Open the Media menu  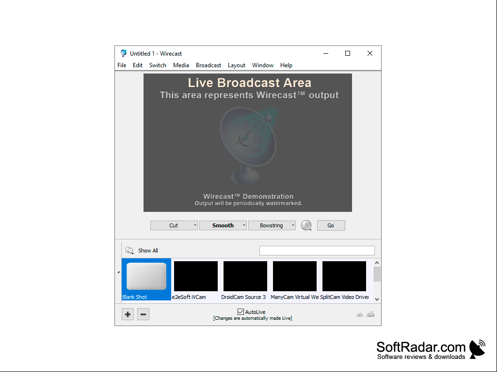(181, 65)
